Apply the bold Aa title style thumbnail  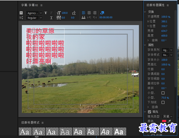[x=120, y=132]
